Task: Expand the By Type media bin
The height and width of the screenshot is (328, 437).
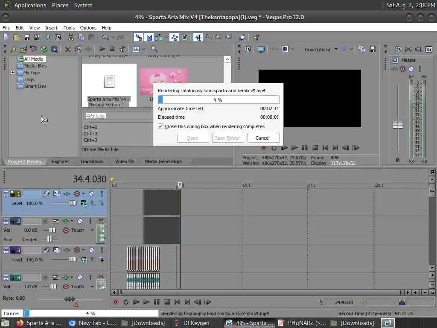Action: tap(12, 73)
